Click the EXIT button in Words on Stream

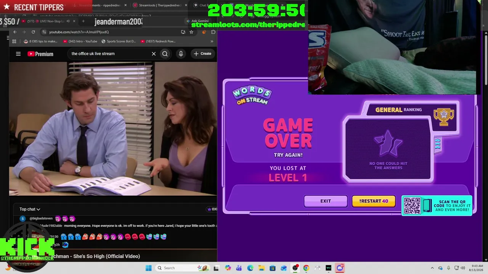pos(326,201)
